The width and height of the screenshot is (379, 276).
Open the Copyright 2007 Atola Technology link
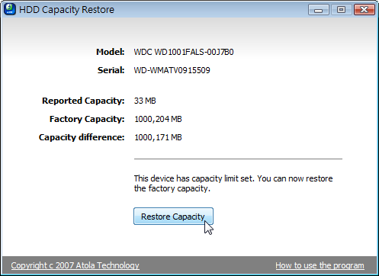(x=75, y=265)
